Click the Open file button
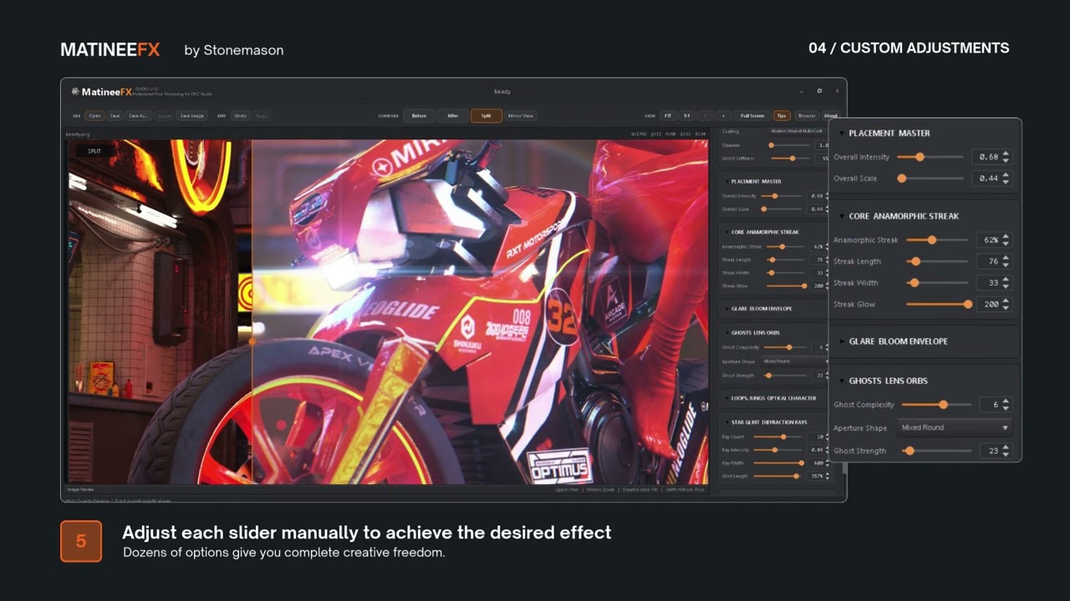 coord(95,116)
